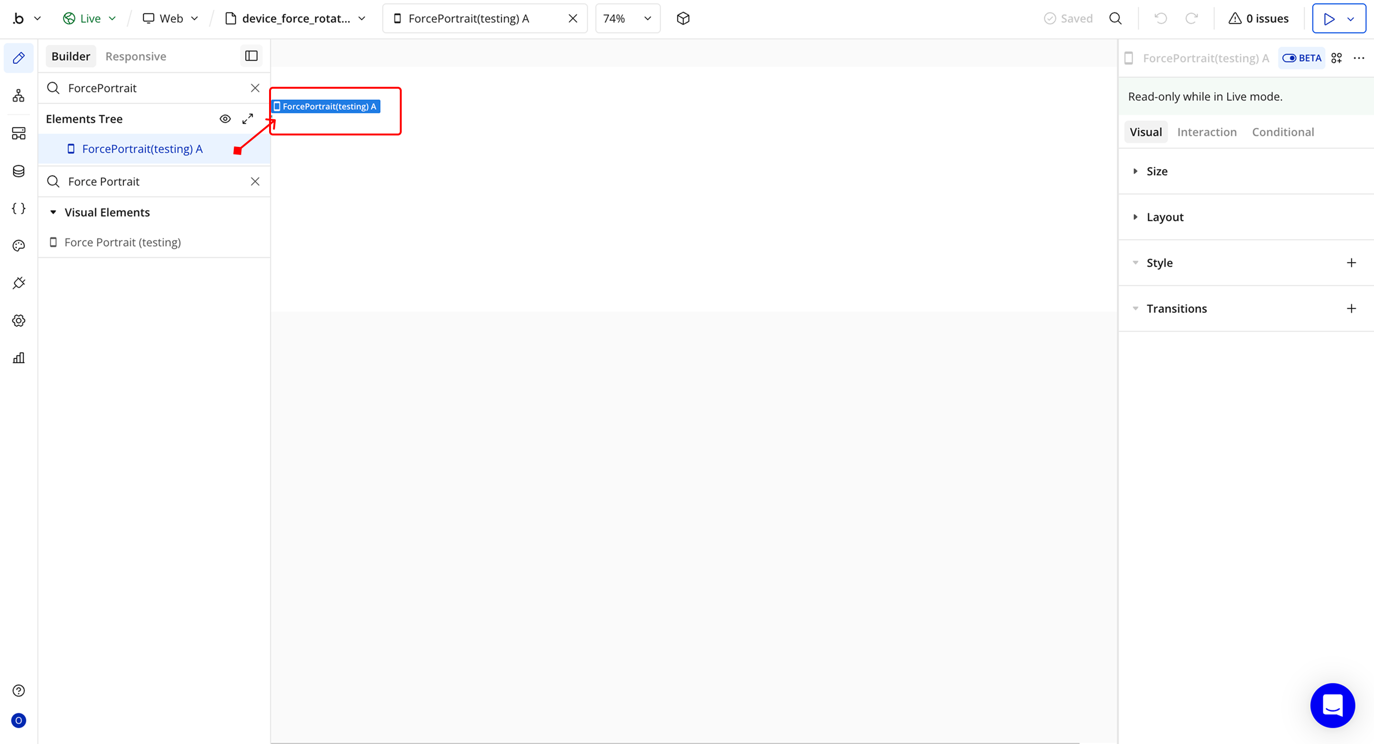The image size is (1374, 744).
Task: Open the Logs chart icon
Action: 19,358
